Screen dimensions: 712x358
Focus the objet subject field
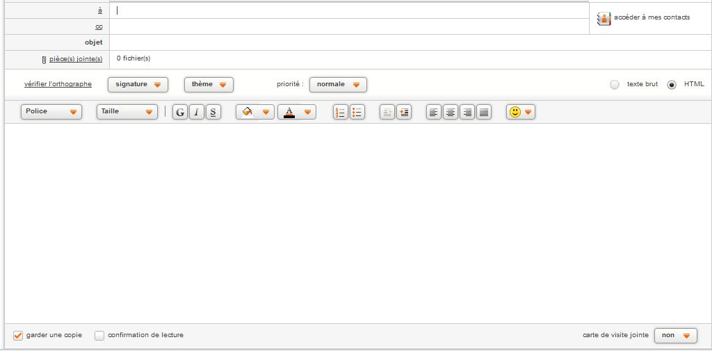[x=410, y=42]
